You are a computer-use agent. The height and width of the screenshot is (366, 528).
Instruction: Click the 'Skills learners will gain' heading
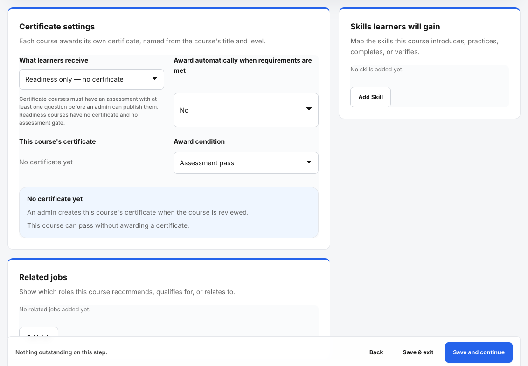[395, 27]
